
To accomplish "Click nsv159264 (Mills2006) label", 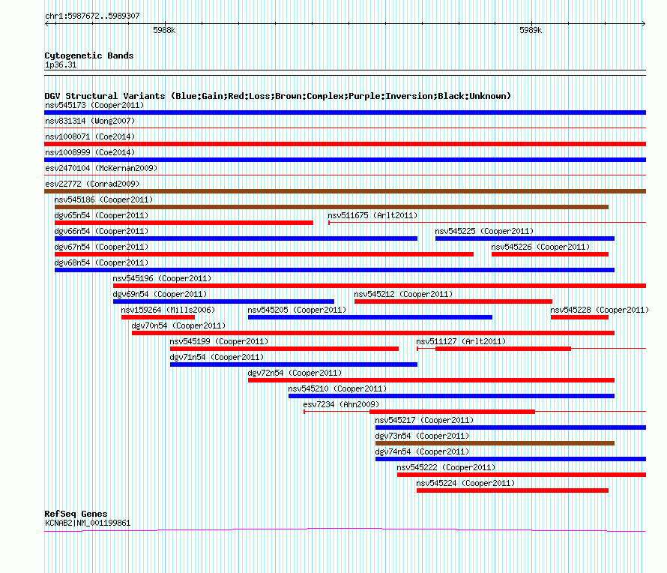I will point(168,310).
